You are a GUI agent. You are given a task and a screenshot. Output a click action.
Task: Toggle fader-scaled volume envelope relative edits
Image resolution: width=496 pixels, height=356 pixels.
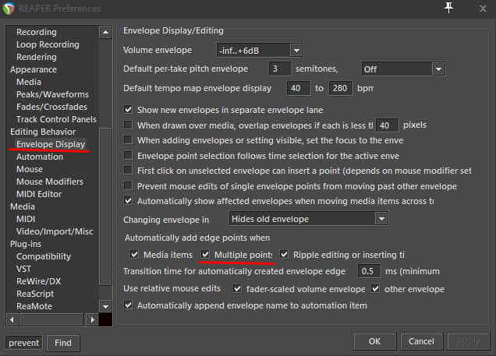tap(237, 288)
